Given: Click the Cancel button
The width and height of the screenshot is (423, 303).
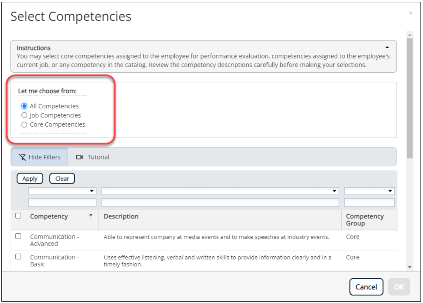Looking at the screenshot, I should pyautogui.click(x=366, y=287).
